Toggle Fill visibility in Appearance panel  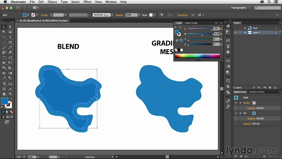(x=236, y=113)
